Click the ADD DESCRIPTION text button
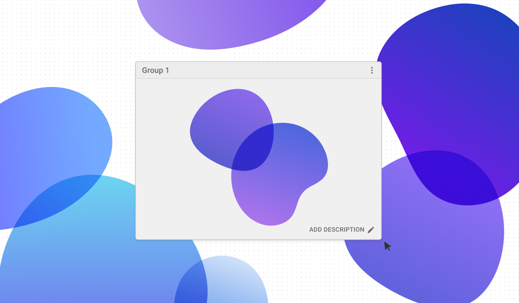This screenshot has height=303, width=519. click(336, 230)
